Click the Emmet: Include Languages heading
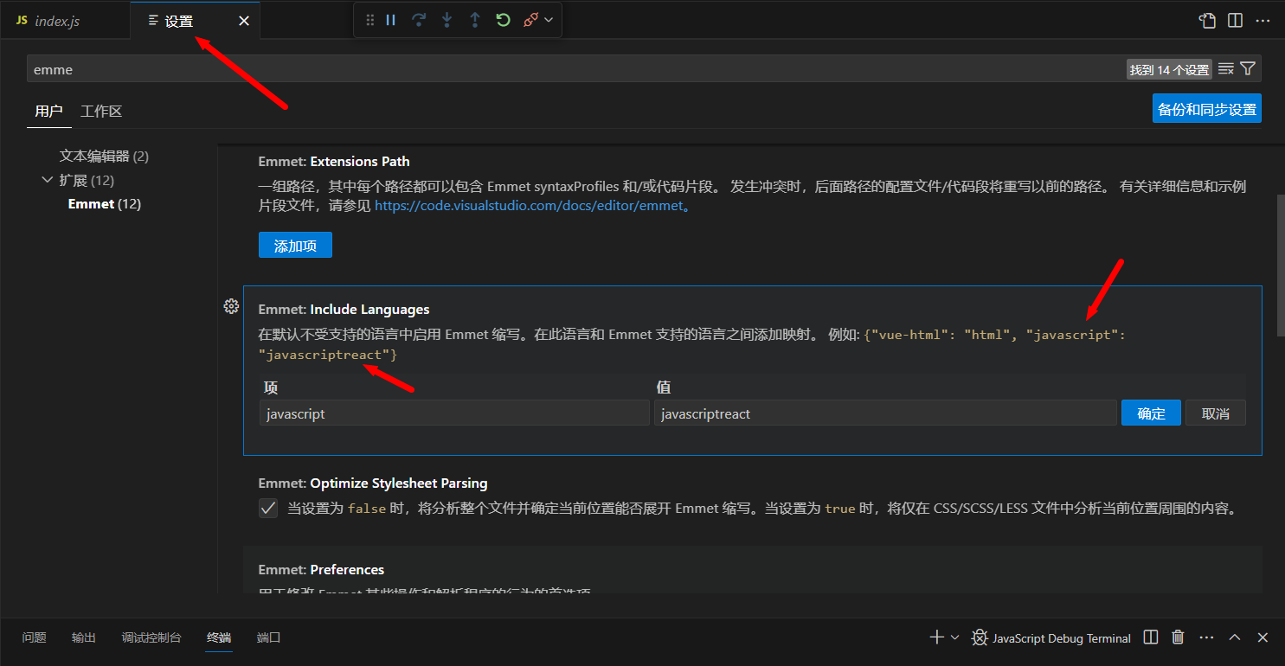The height and width of the screenshot is (666, 1285). coord(344,309)
